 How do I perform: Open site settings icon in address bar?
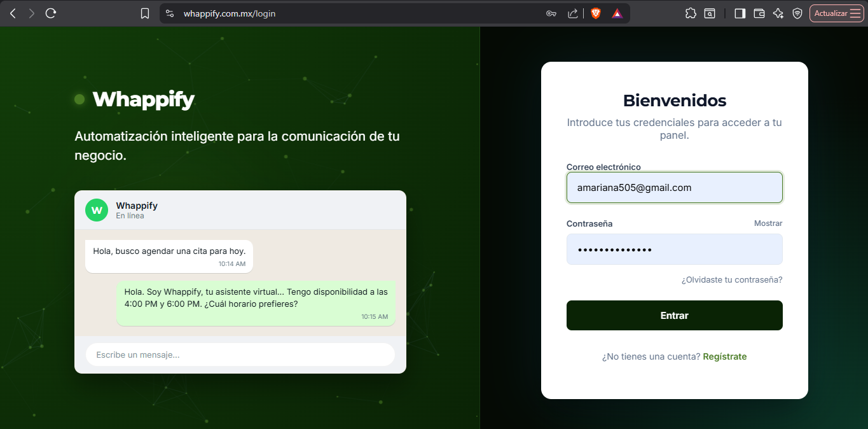(x=169, y=13)
